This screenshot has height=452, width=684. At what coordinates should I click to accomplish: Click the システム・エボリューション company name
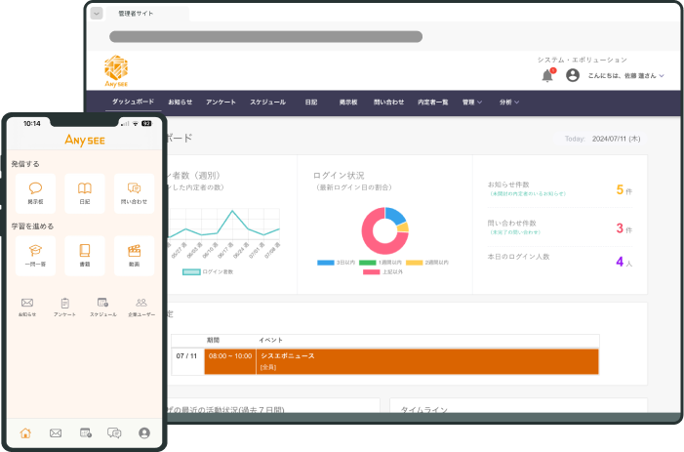(582, 60)
